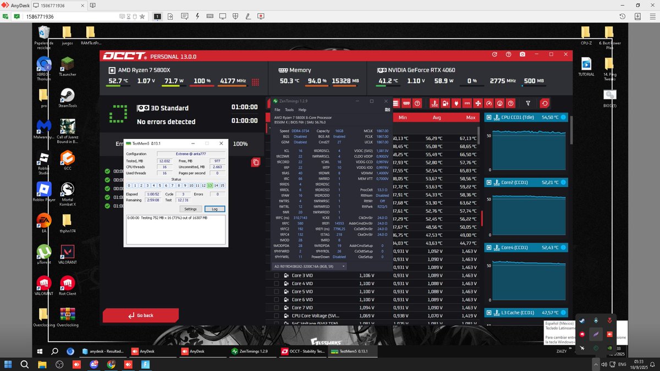
Task: Click the Max column header
Action: [470, 118]
